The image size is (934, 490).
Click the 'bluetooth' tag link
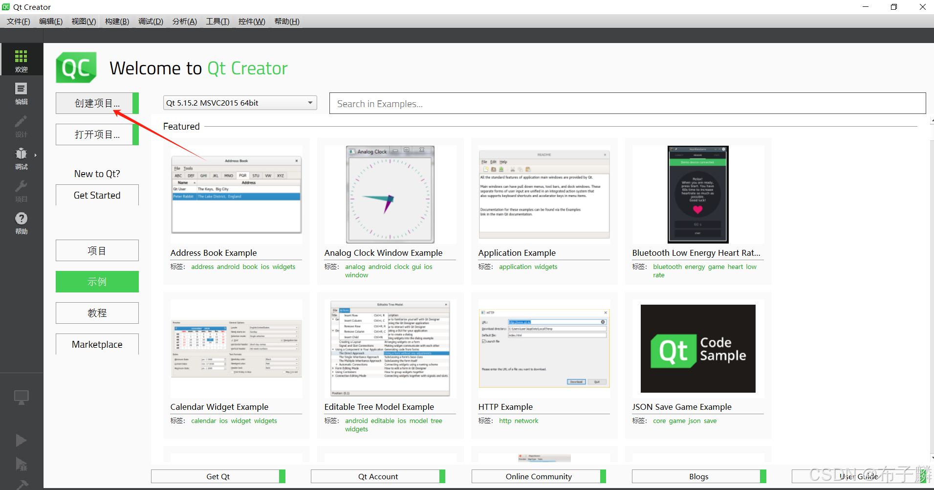point(667,267)
